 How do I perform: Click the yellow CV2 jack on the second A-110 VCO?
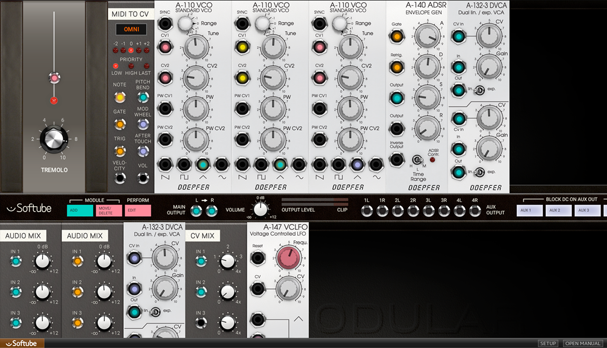tap(242, 77)
